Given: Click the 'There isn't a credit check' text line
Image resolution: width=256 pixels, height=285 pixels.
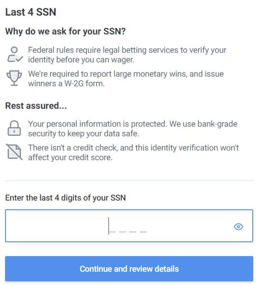Looking at the screenshot, I should click(x=133, y=148).
